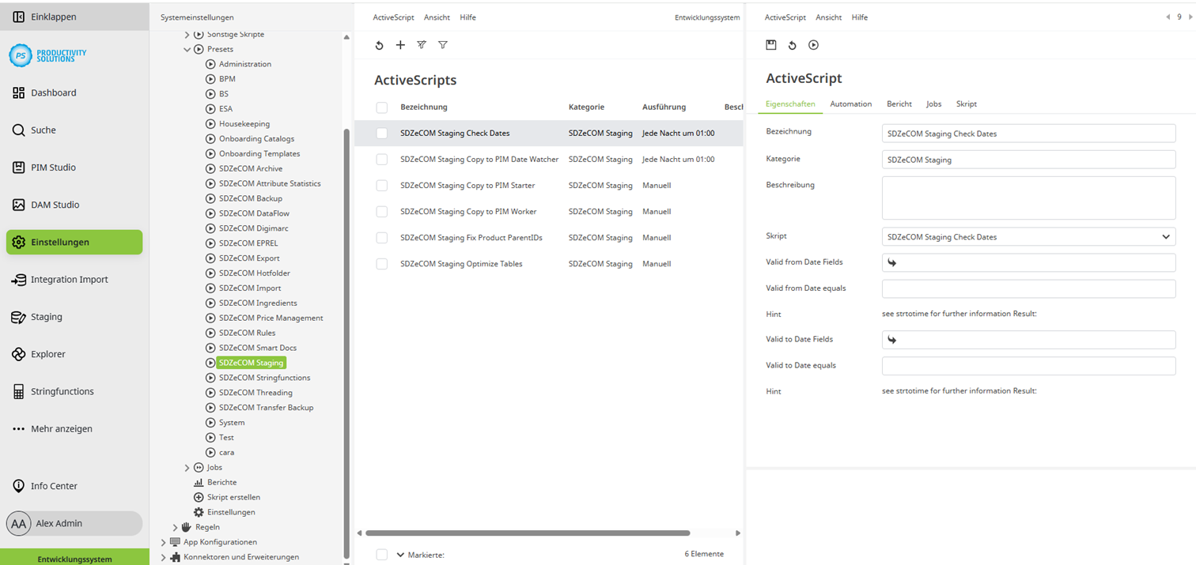Switch to the Automation tab
Screen dimensions: 1196x565
tap(850, 104)
